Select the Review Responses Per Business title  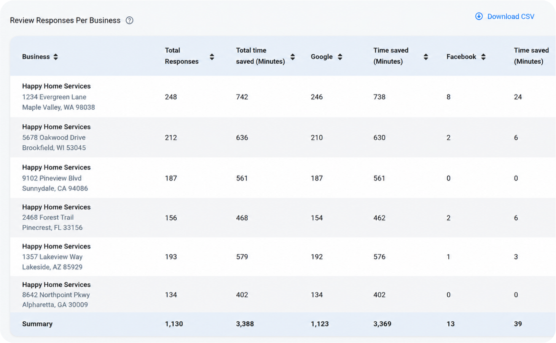(x=65, y=21)
